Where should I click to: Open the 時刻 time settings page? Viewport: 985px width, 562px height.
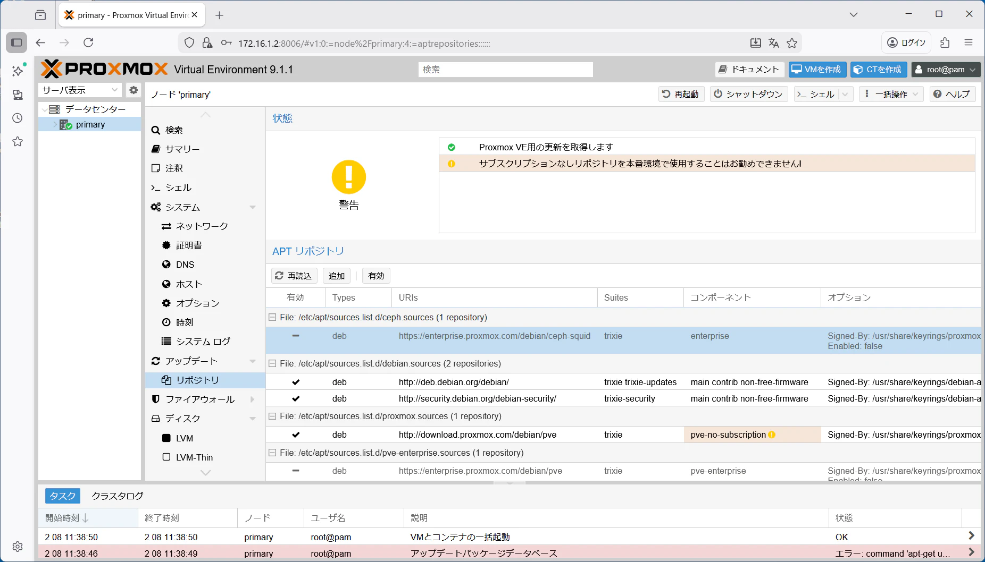pos(205,322)
